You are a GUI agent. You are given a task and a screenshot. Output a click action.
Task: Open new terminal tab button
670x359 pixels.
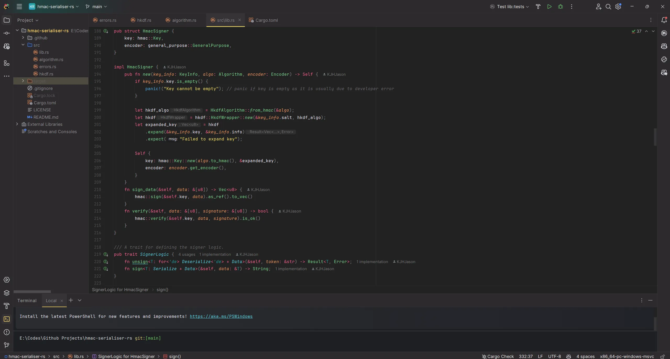[x=70, y=301]
